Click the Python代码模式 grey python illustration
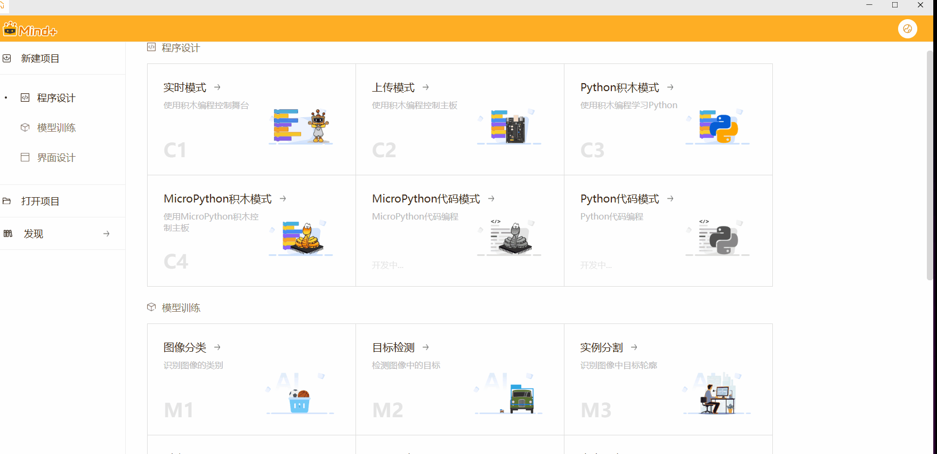This screenshot has width=937, height=454. point(717,238)
